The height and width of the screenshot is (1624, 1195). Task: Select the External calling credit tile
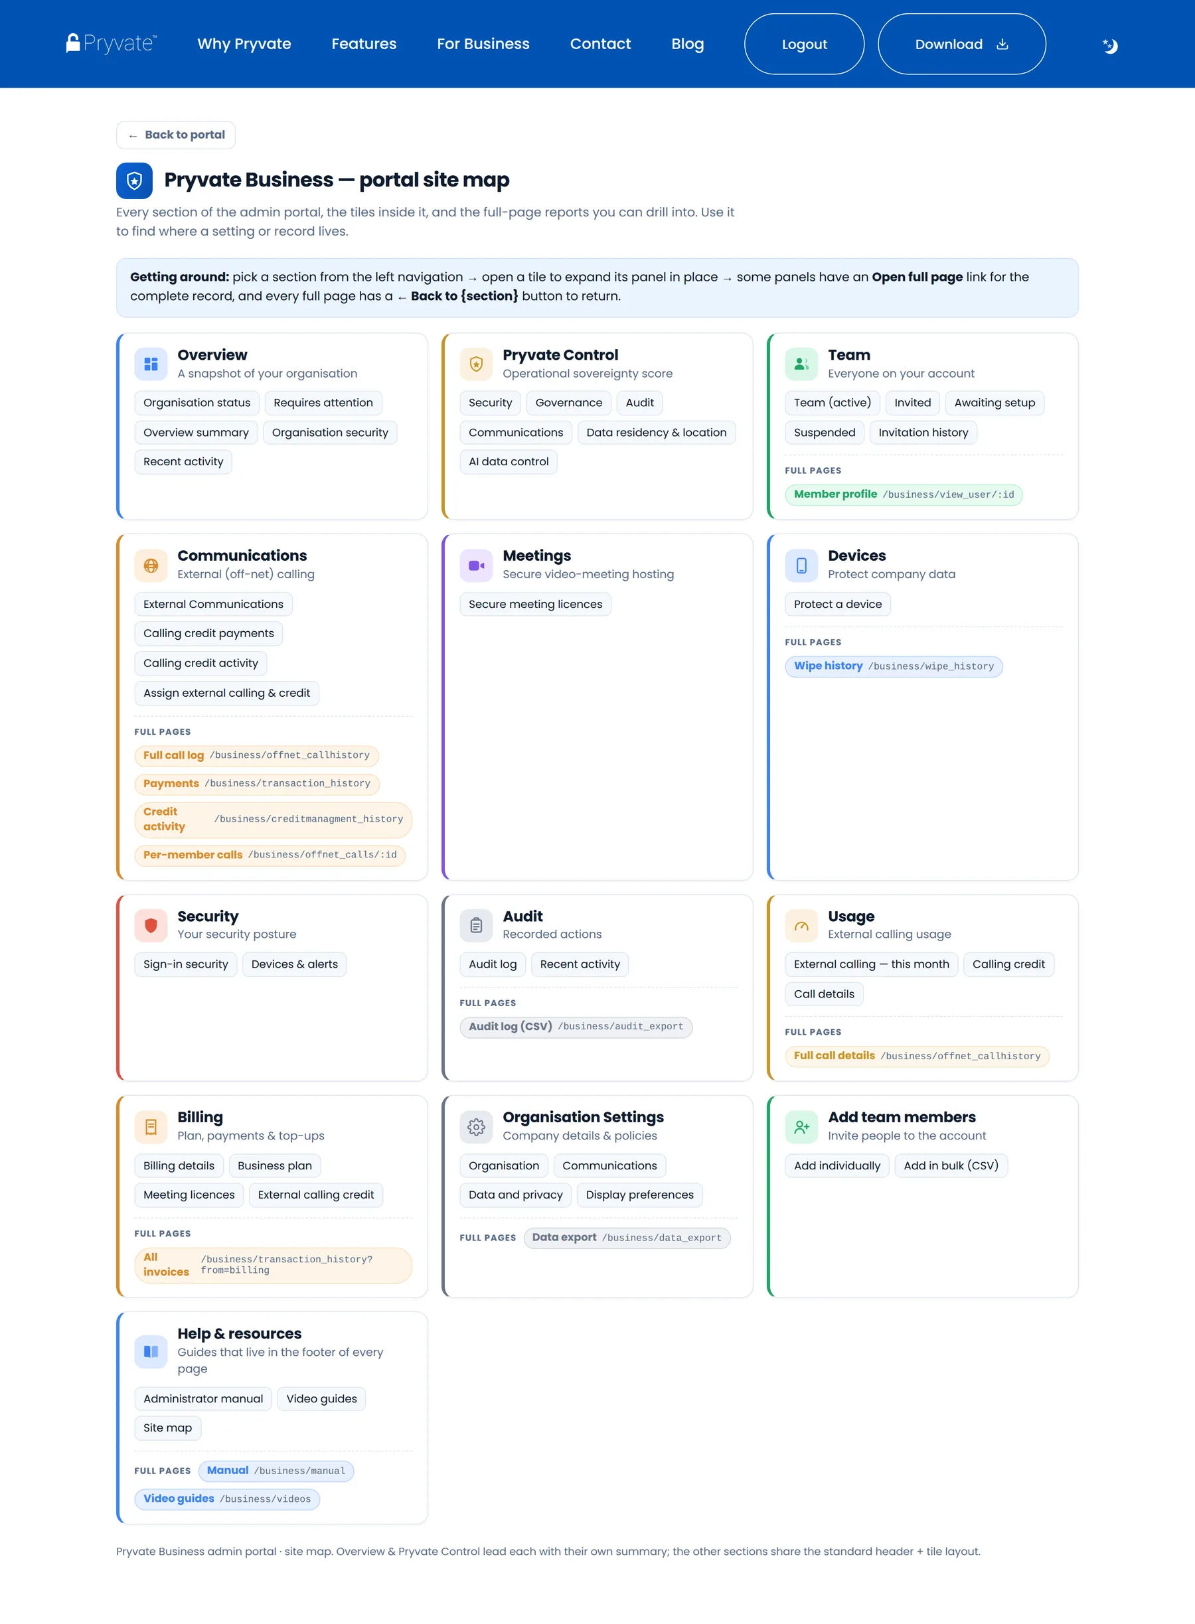click(316, 1195)
